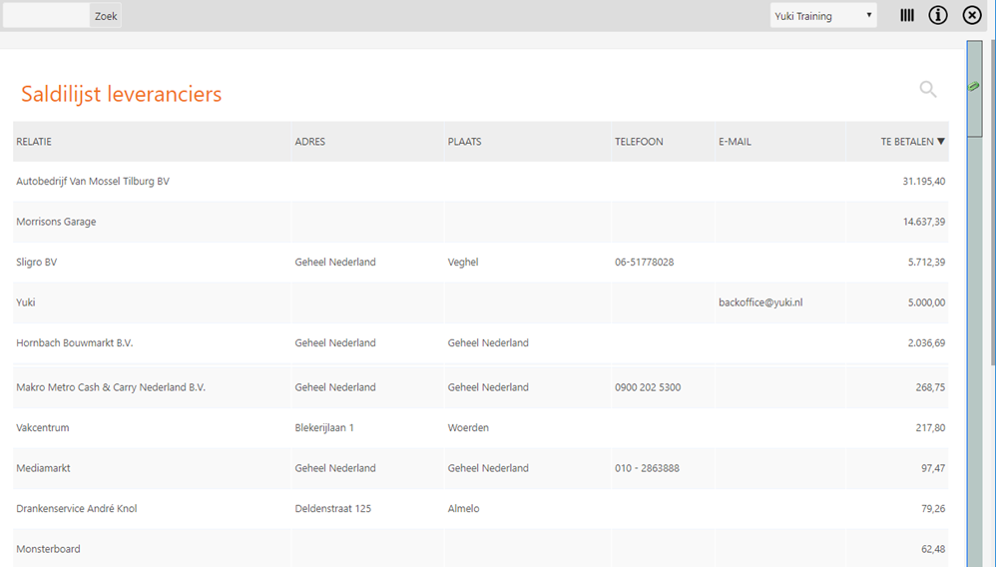
Task: Click Veghel in the Plaats column
Action: (x=463, y=262)
